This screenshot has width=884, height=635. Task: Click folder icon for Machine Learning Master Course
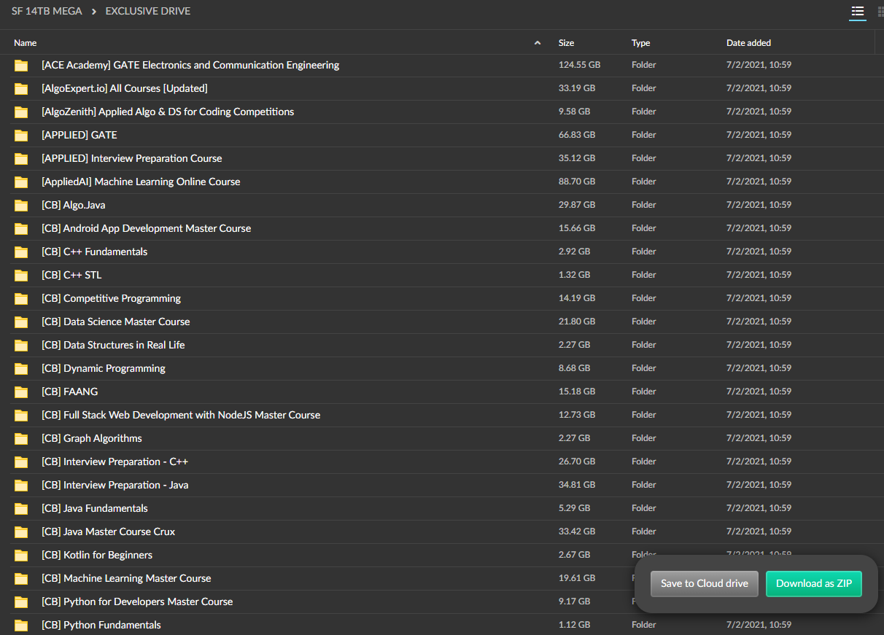pos(21,579)
